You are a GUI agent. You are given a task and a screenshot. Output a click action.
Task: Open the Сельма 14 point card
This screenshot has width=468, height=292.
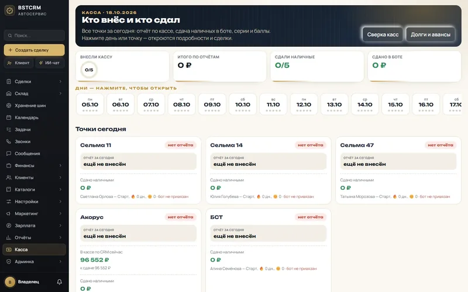(x=269, y=171)
